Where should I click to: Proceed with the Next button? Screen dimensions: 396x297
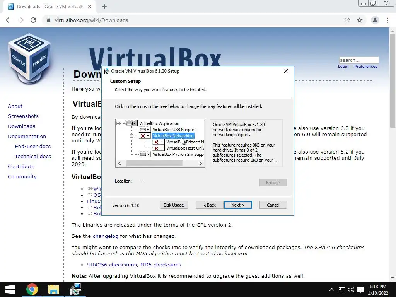238,205
